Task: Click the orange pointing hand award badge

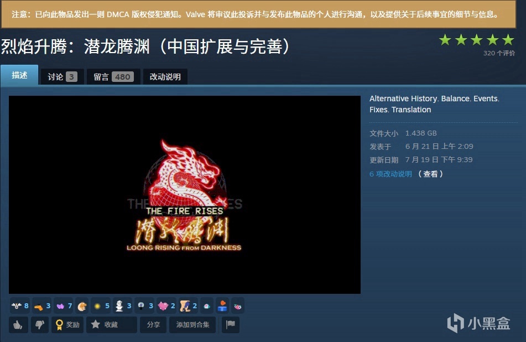Action: [x=42, y=306]
